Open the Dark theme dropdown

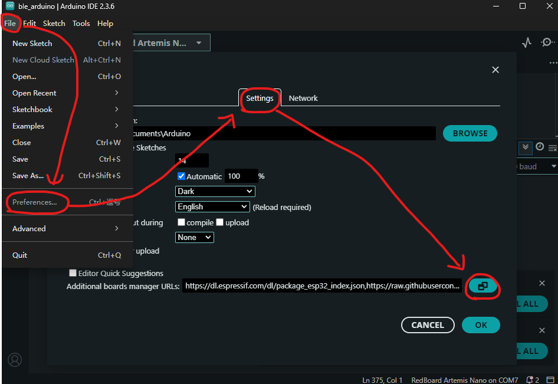[x=215, y=192]
